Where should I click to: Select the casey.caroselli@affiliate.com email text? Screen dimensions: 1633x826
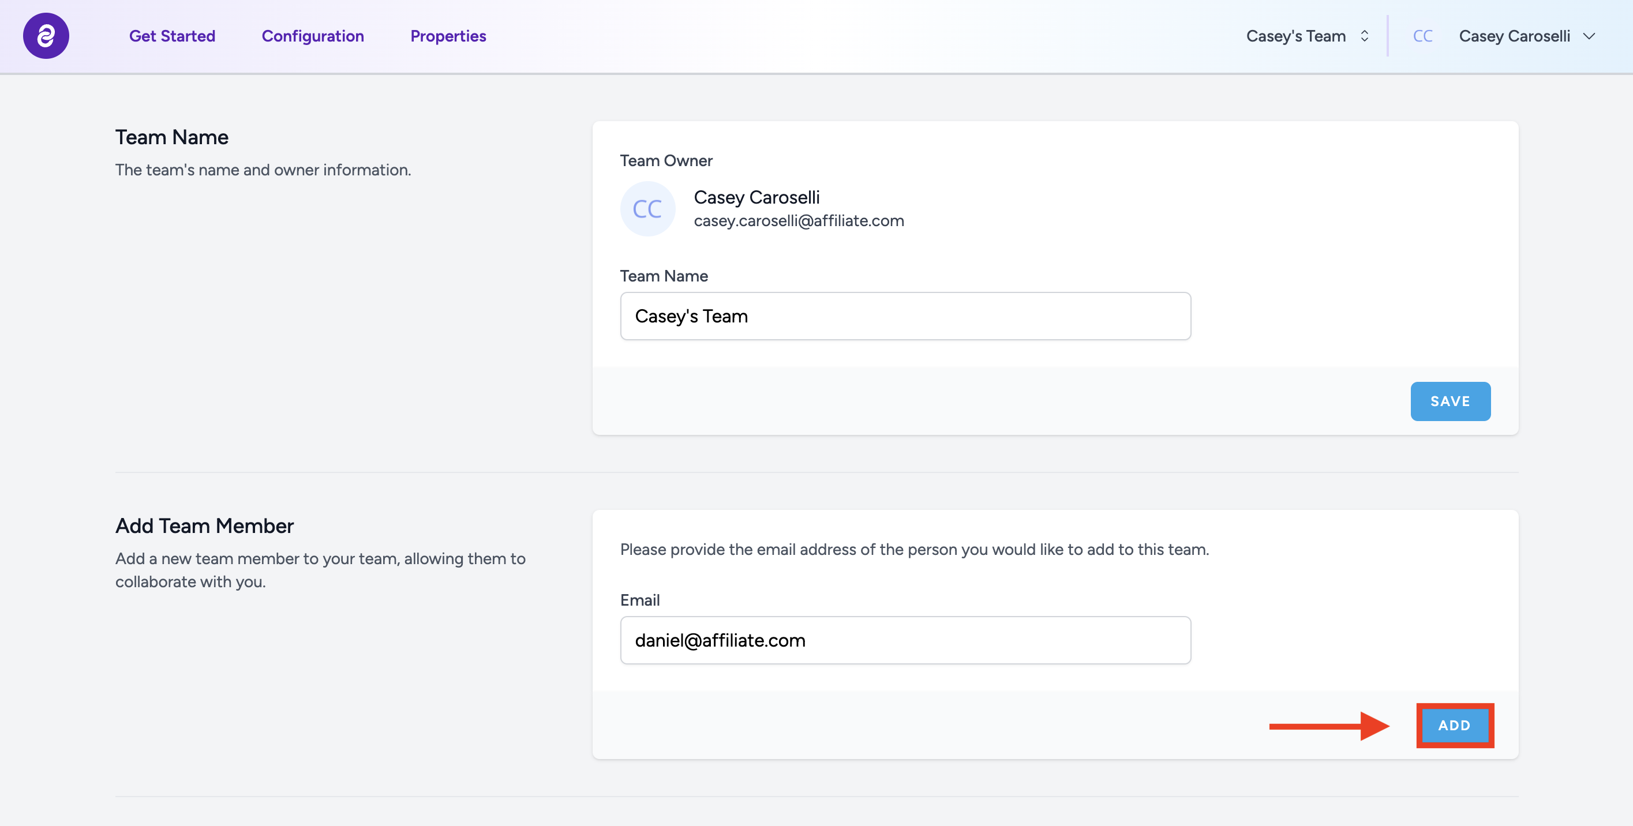click(x=799, y=220)
